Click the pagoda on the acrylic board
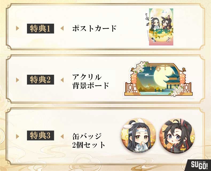 tap(173, 81)
